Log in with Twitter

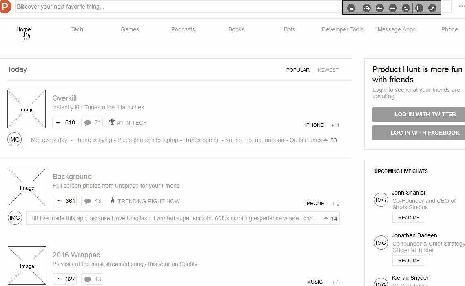tap(419, 114)
